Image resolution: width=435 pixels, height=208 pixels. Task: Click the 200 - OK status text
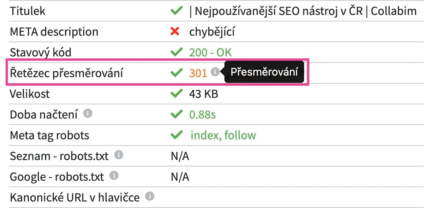click(210, 52)
